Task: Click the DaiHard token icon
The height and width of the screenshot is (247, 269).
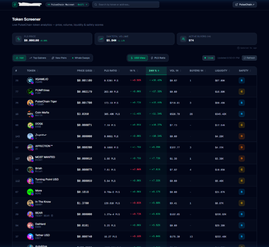Action: point(30,225)
